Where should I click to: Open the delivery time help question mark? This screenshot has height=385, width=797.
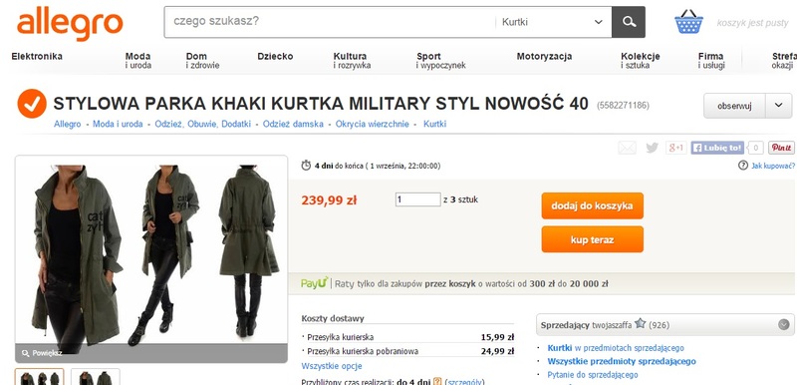click(437, 381)
